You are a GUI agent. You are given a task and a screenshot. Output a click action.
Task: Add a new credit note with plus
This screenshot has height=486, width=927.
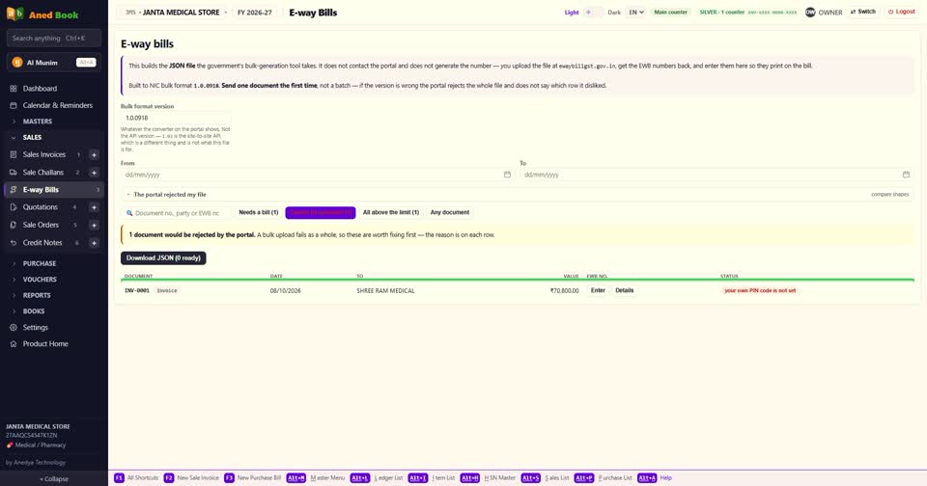tap(94, 243)
